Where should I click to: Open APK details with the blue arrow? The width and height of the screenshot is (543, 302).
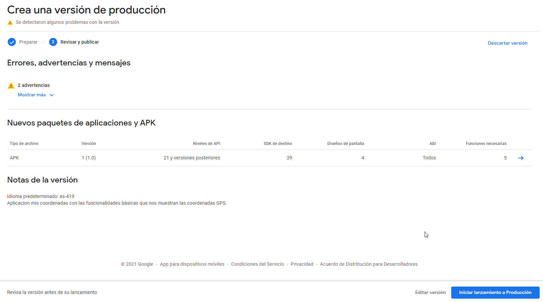[x=521, y=158]
